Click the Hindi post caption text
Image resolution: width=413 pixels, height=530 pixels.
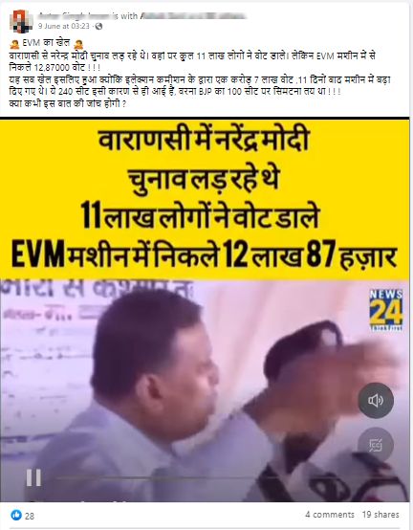coord(199,74)
